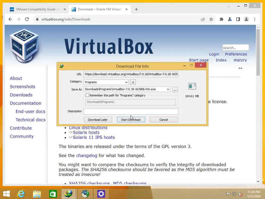Bookmark this page with the star icon

coord(211,19)
